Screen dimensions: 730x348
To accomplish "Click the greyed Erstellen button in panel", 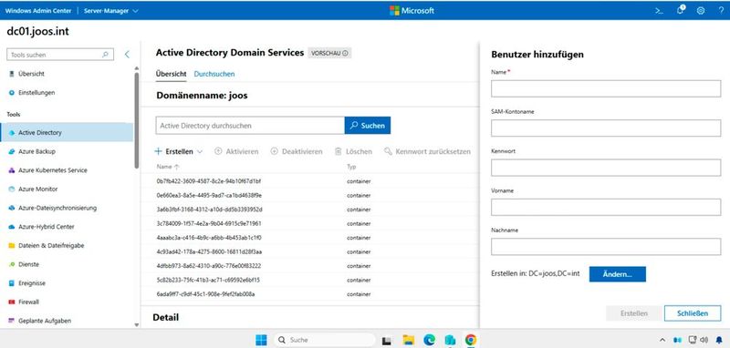I will [x=633, y=313].
